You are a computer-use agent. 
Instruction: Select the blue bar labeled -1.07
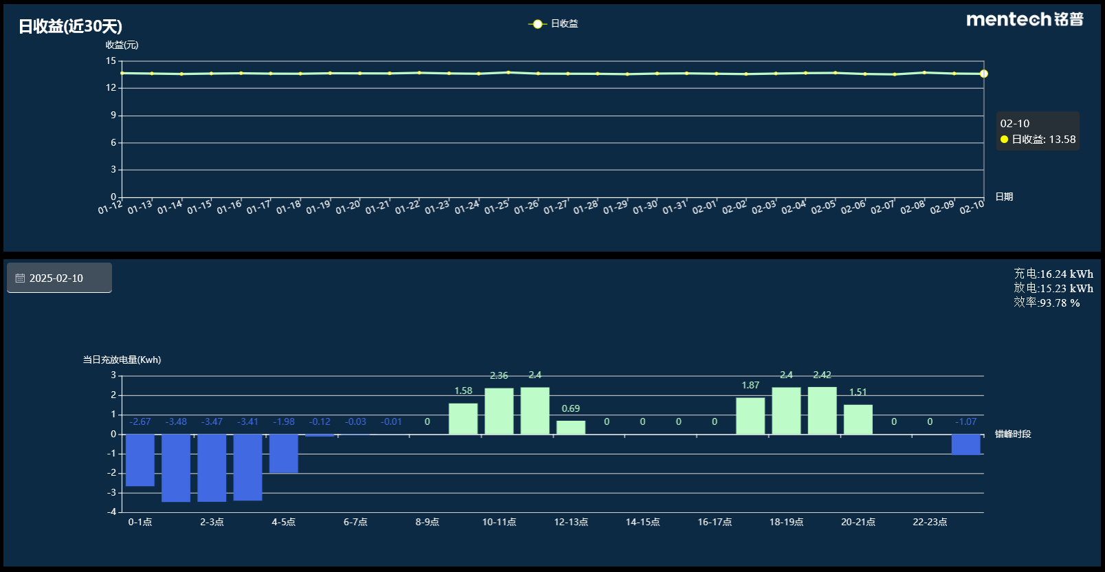tap(966, 444)
